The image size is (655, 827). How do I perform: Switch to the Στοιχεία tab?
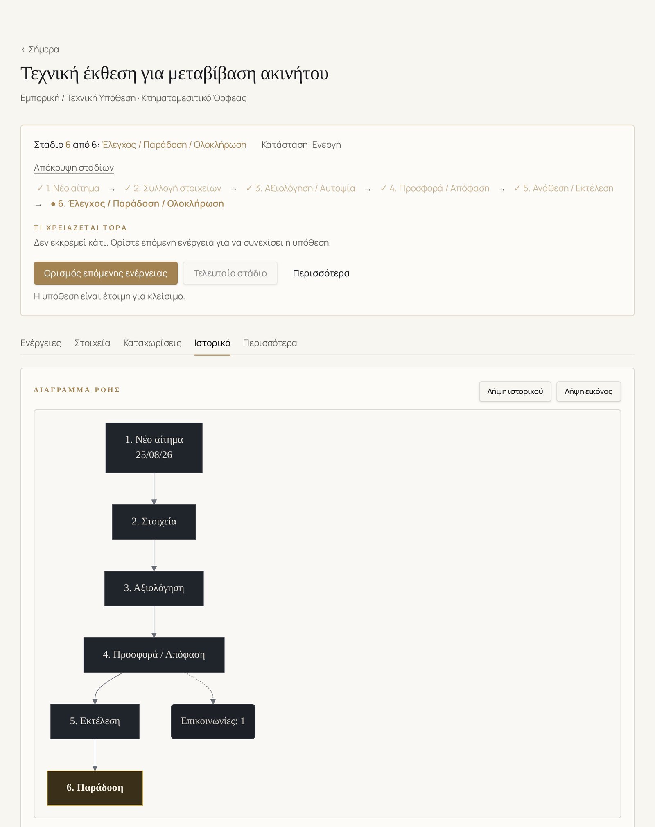click(92, 343)
